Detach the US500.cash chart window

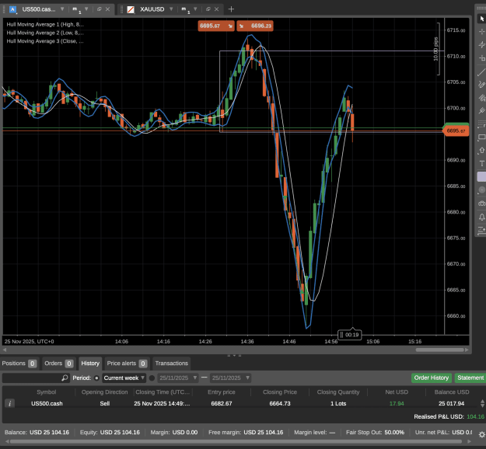point(100,9)
